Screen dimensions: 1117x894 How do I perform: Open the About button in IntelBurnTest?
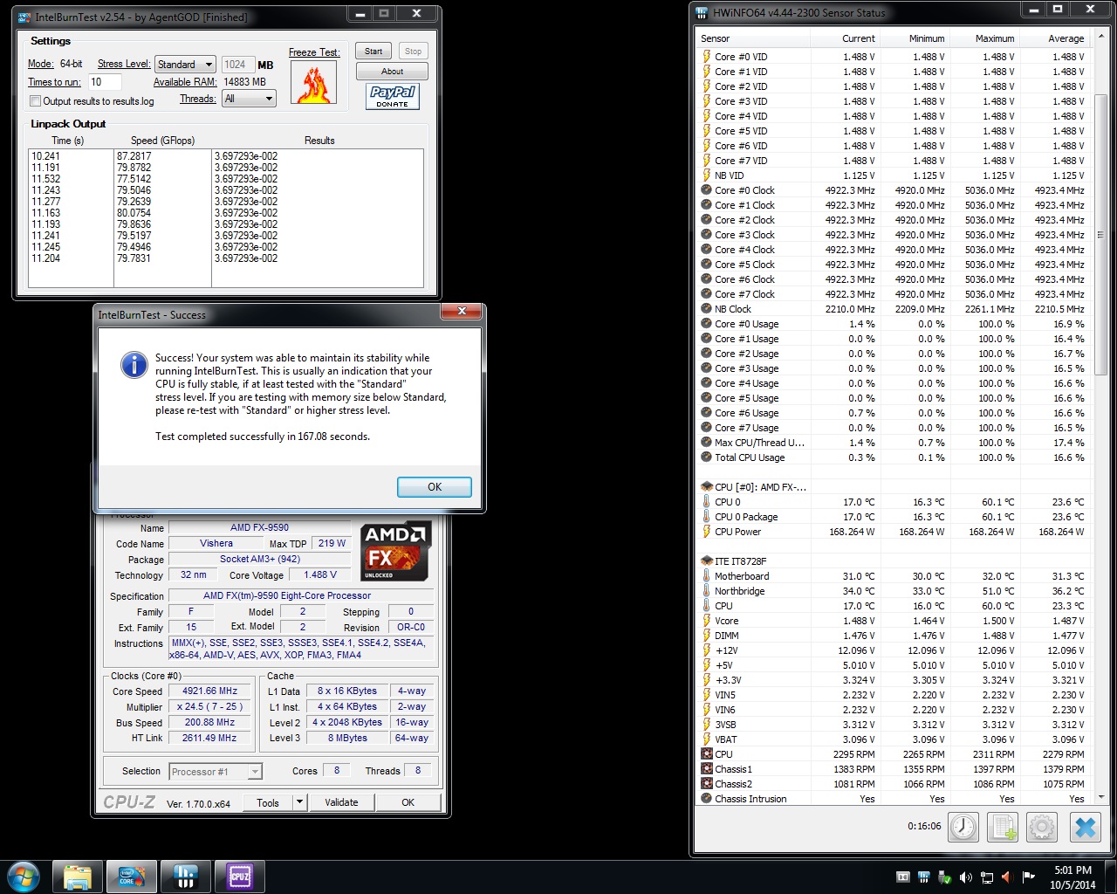pyautogui.click(x=392, y=72)
